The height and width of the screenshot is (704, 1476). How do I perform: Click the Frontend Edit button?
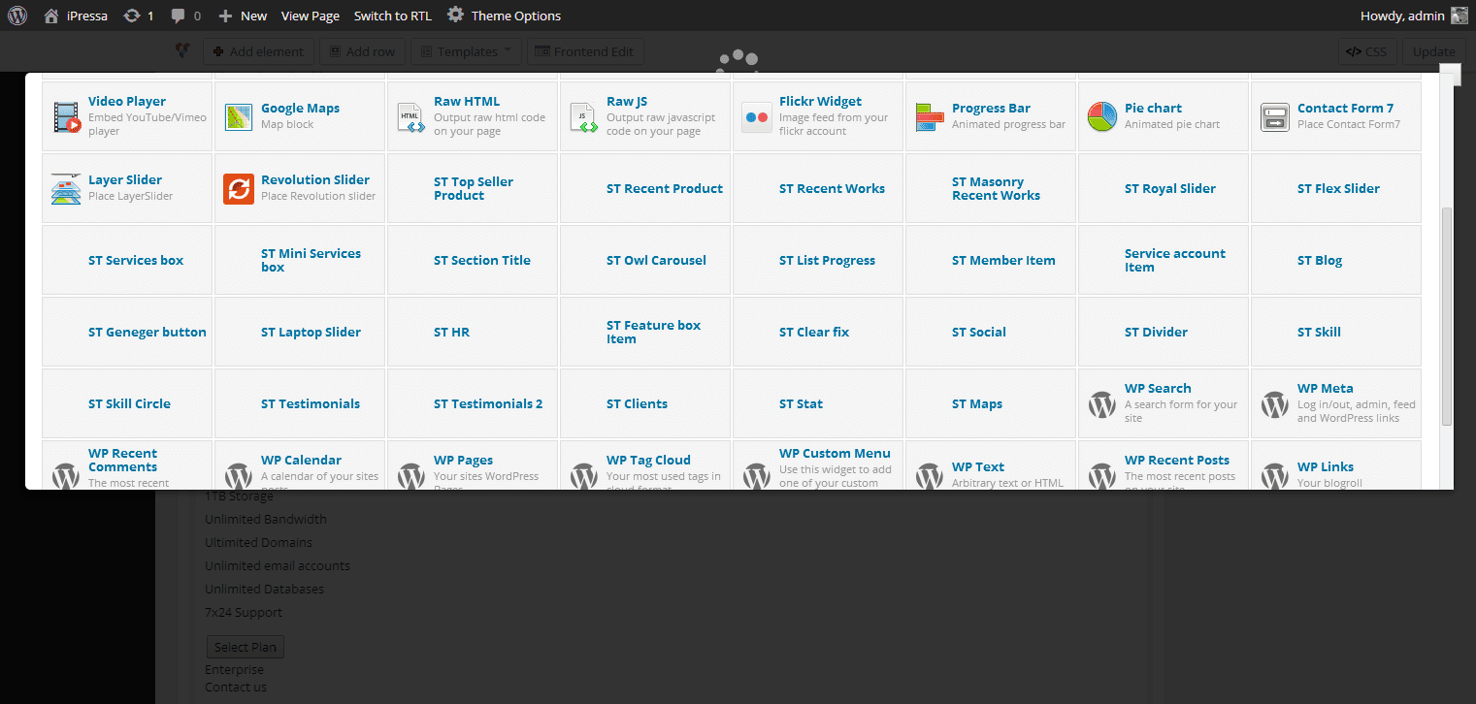point(585,51)
